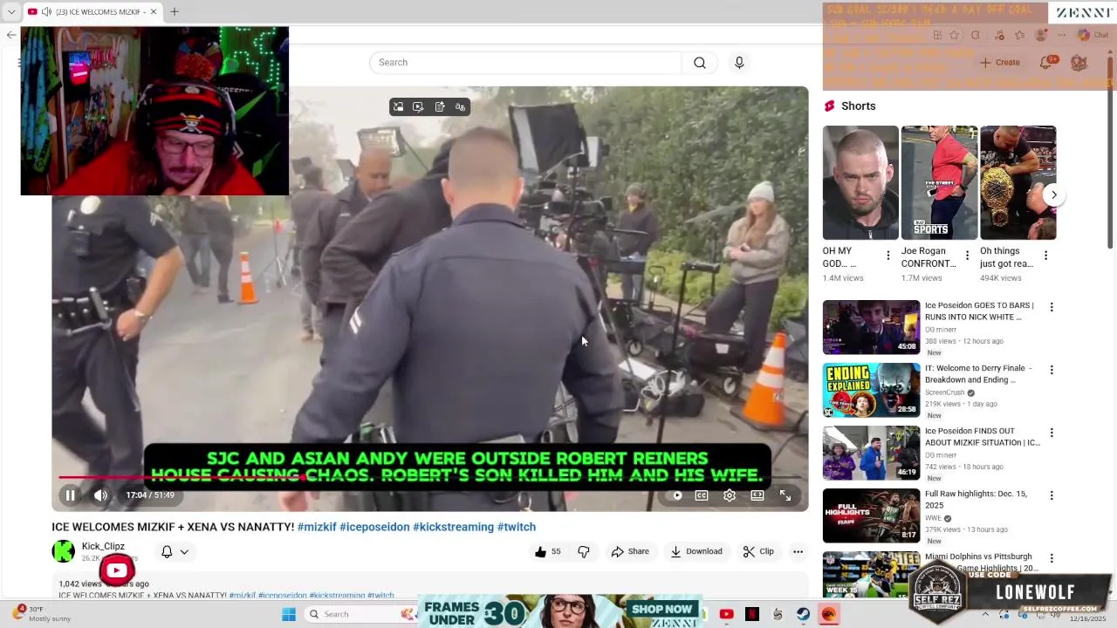Screen dimensions: 1117x628
Task: Create a Clip of the video
Action: [758, 551]
